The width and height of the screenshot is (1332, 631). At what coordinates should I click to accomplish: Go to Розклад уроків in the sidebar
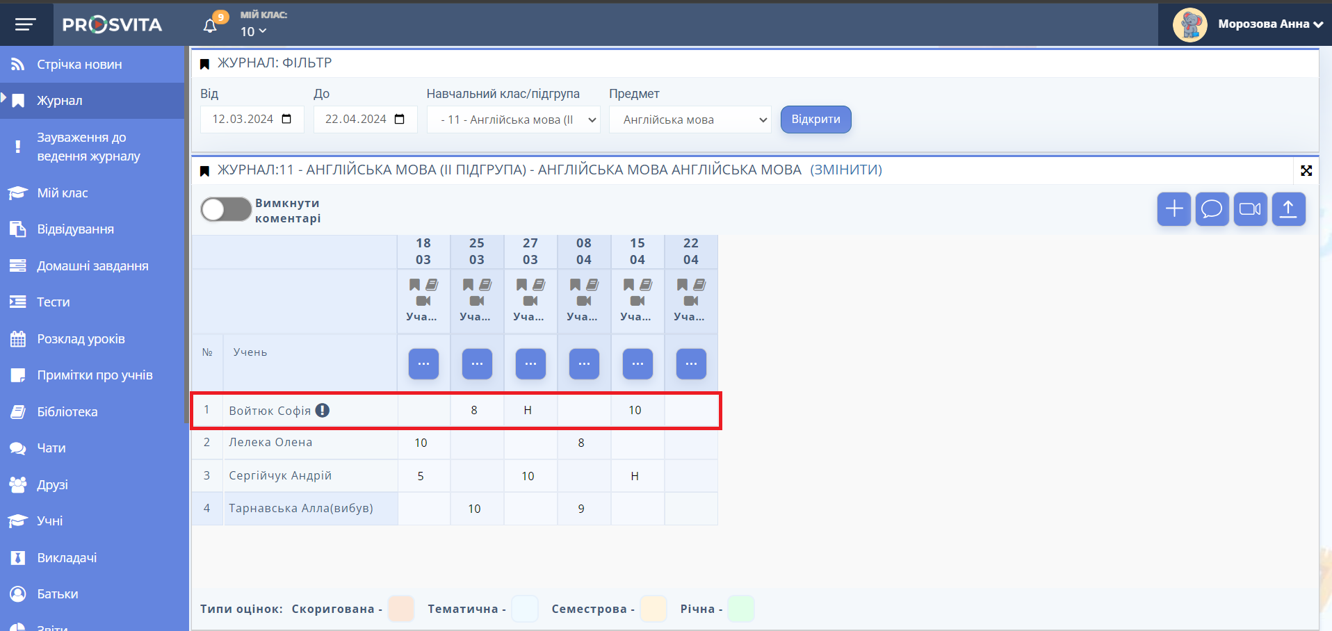pyautogui.click(x=81, y=339)
